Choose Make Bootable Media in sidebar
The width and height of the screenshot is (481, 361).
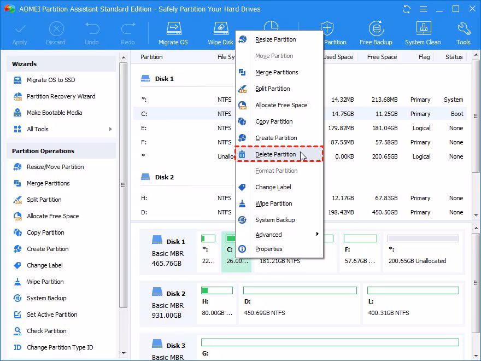pyautogui.click(x=54, y=113)
